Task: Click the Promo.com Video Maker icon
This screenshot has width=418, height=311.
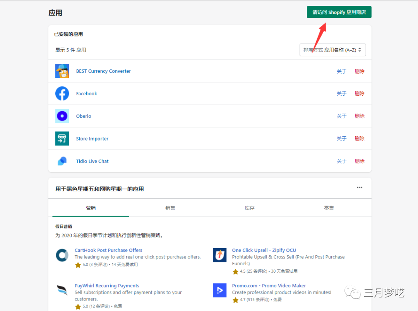Action: pyautogui.click(x=219, y=290)
